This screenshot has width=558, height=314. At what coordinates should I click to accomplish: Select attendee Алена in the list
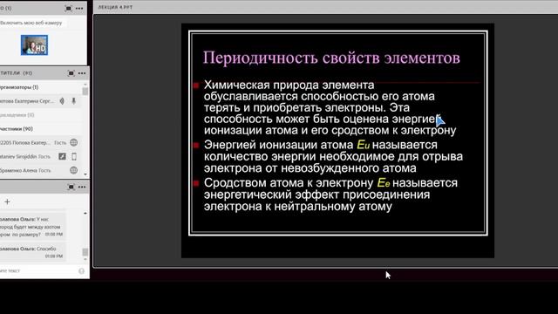(40, 170)
